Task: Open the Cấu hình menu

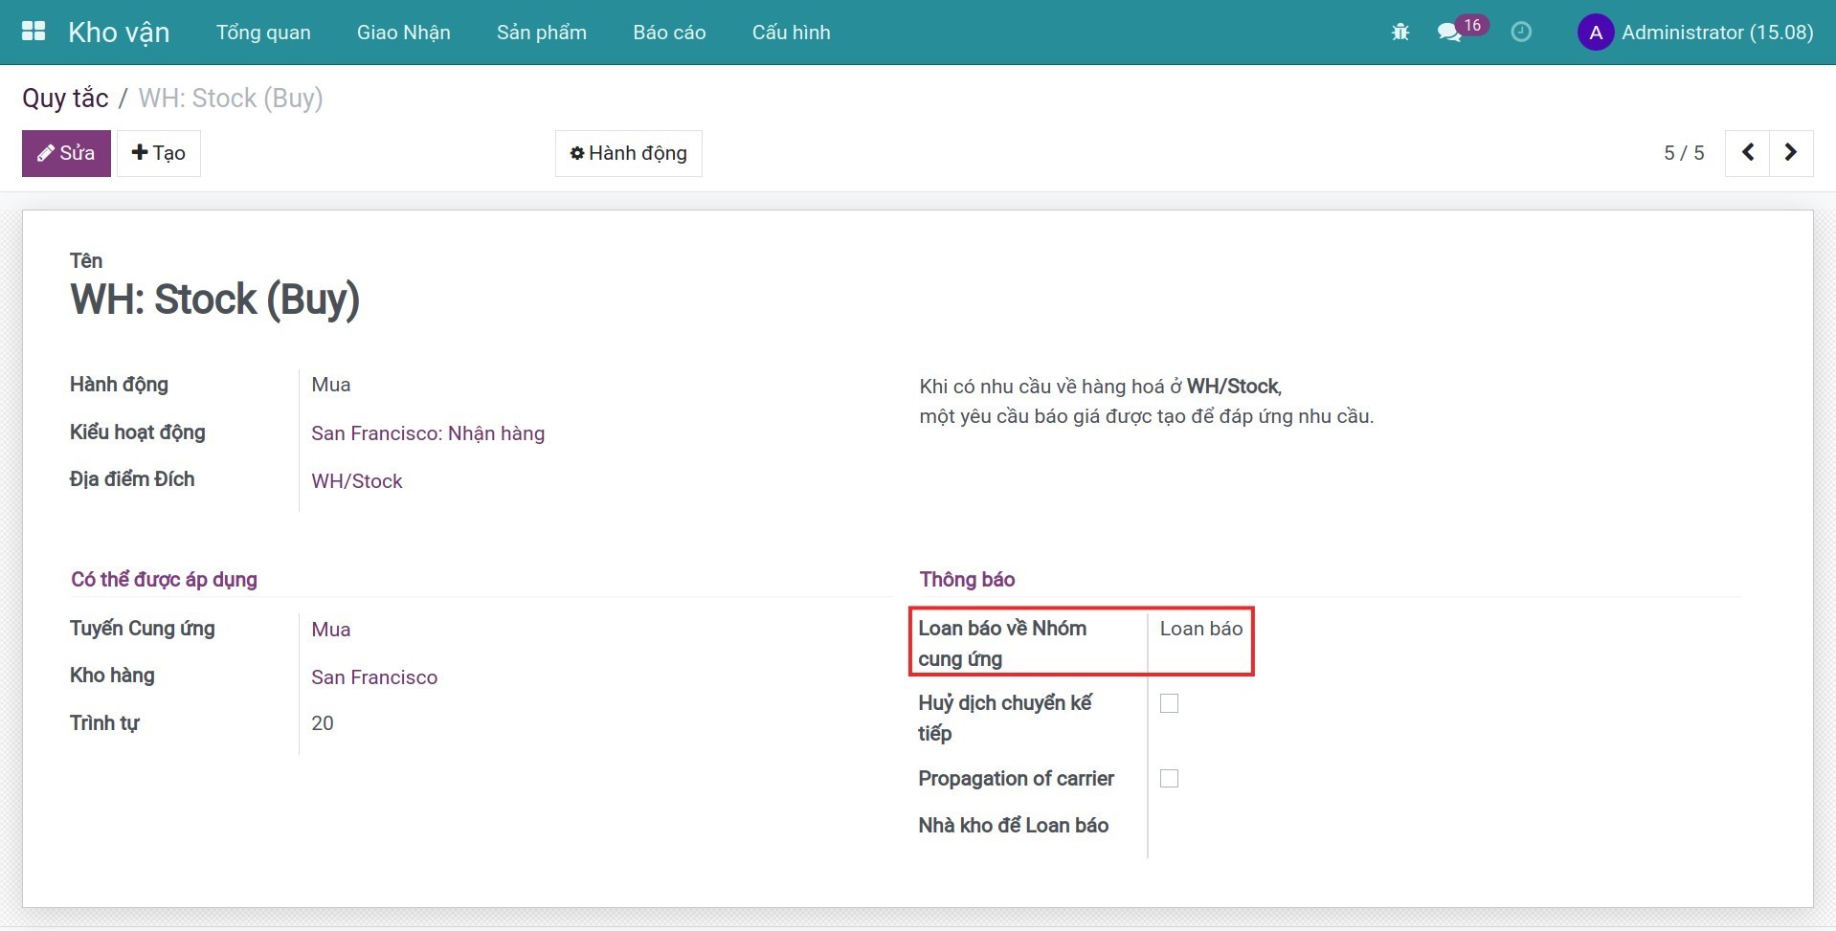Action: coord(791,33)
